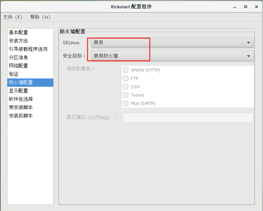The width and height of the screenshot is (263, 211).
Task: Toggle the FTP trusted service checkbox
Action: point(126,78)
